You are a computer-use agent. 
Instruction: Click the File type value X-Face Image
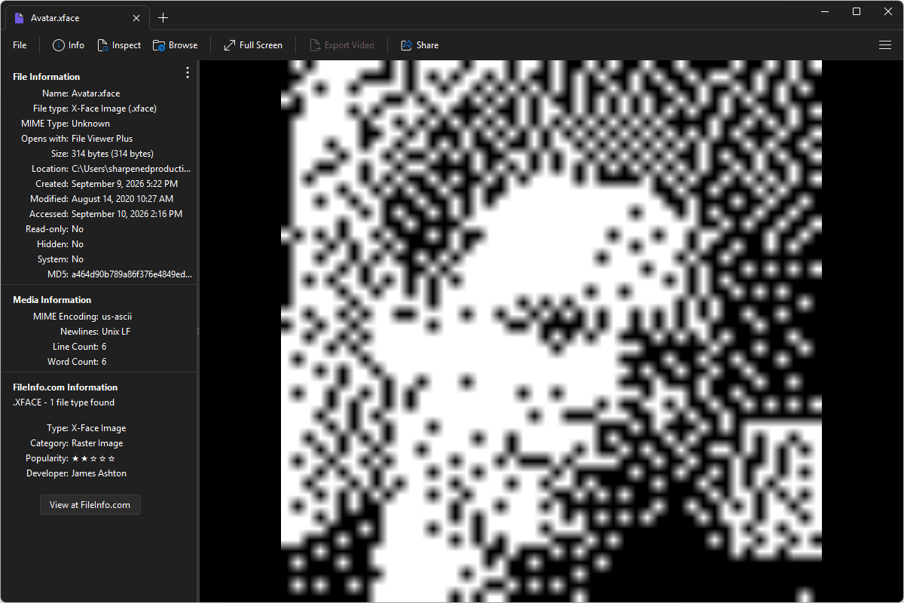(114, 109)
